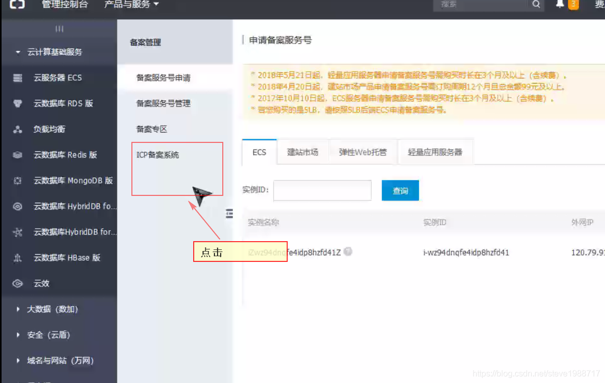Click the 云数据库HybridDB for... icon

pyautogui.click(x=17, y=232)
